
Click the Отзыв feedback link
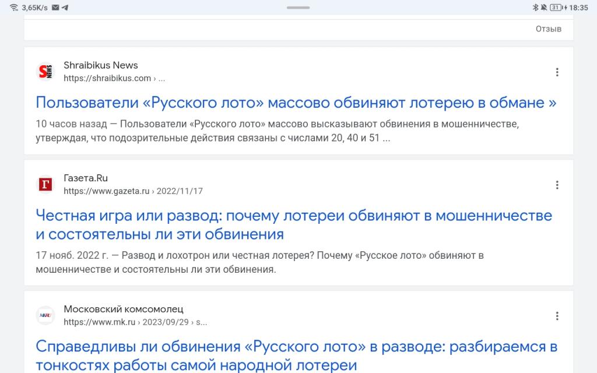(549, 29)
